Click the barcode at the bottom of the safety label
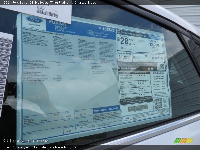 point(138,108)
